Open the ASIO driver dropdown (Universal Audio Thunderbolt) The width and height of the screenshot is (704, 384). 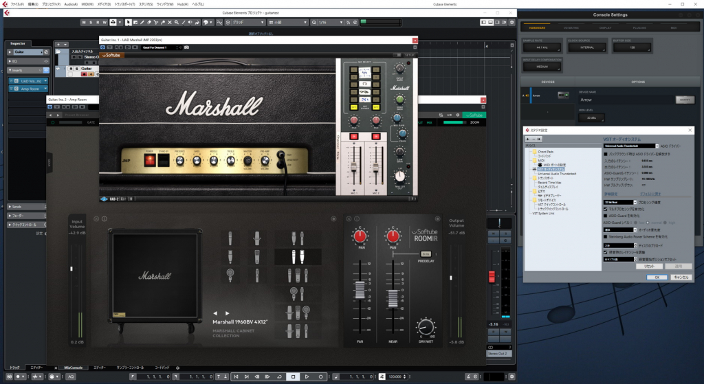coord(631,146)
